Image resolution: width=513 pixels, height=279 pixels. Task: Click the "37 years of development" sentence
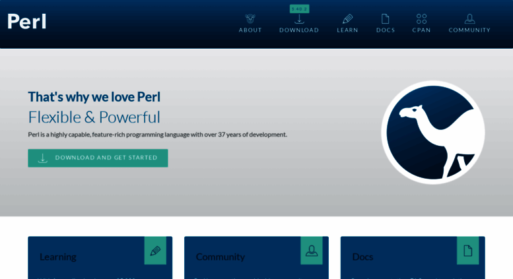pyautogui.click(x=157, y=135)
